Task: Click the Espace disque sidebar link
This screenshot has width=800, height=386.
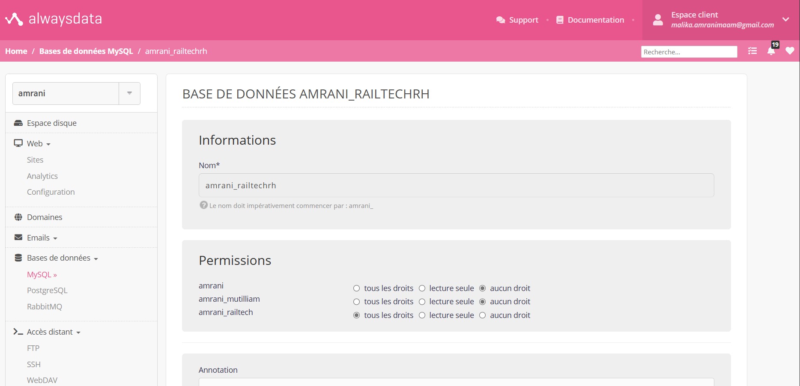Action: 52,123
